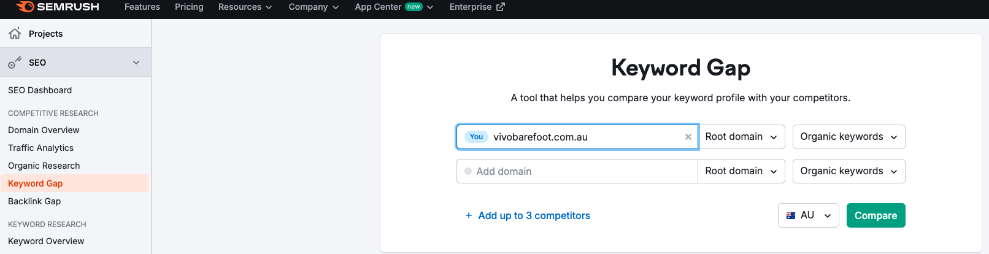The height and width of the screenshot is (254, 989).
Task: Open Backlink Gap from the sidebar
Action: point(34,201)
